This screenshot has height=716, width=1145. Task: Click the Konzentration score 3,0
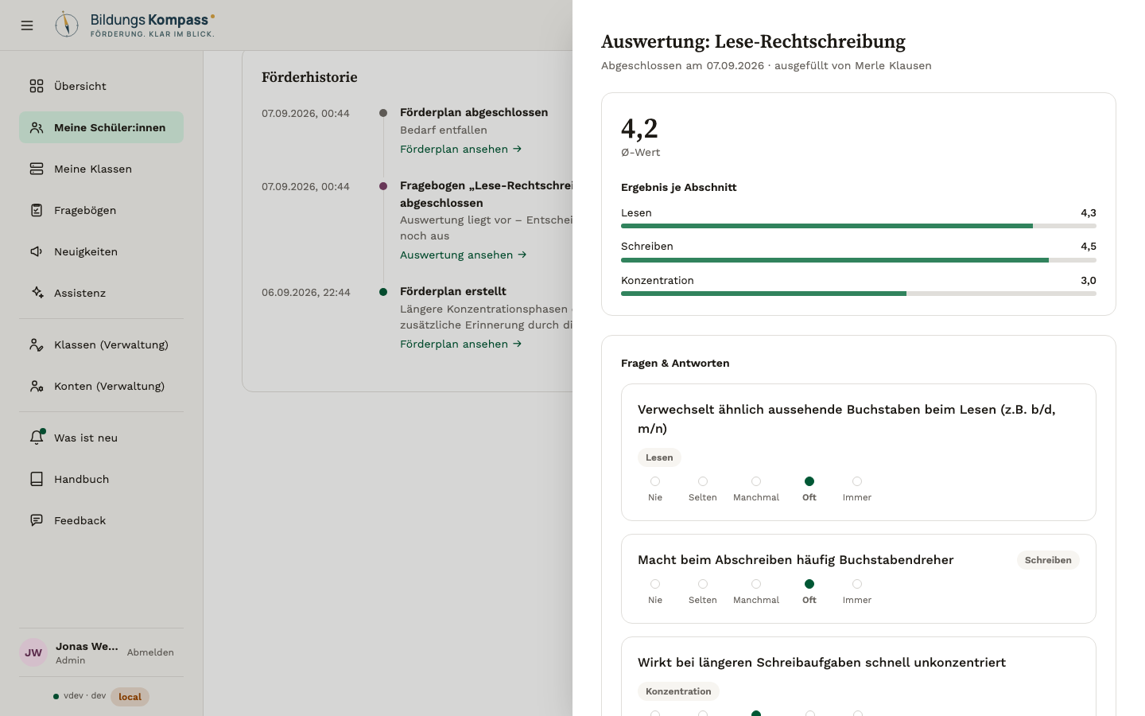pos(1089,280)
